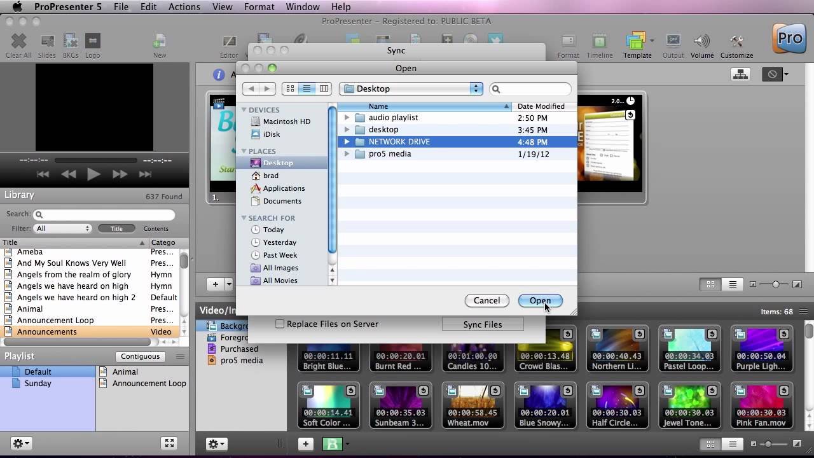This screenshot has width=814, height=458.
Task: Adjust the slide size slider
Action: 775,284
